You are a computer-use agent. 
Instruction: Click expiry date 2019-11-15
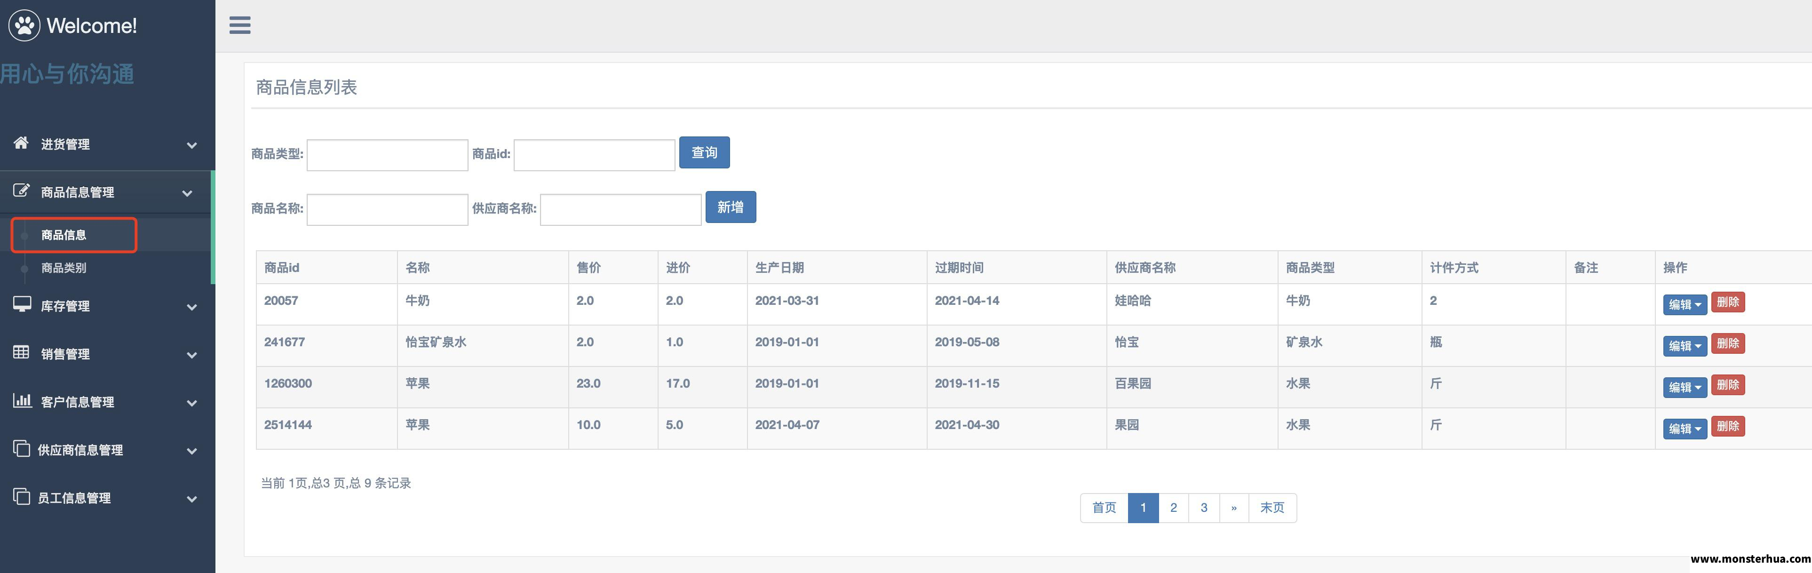pyautogui.click(x=967, y=384)
